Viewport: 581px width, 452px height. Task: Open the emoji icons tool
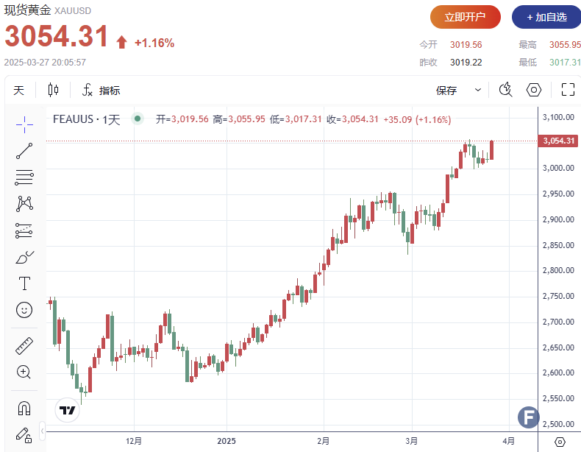point(24,310)
